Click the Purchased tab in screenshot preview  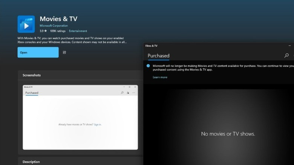(32, 93)
